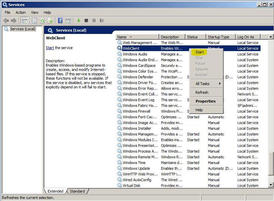Sort by the Log On As column header
The image size is (274, 201).
[x=248, y=37]
